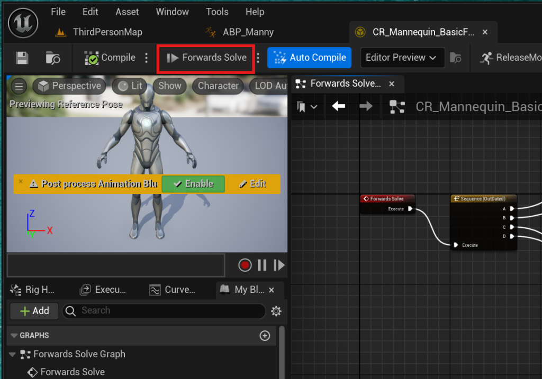Open the Tools menu
Screen dimensions: 542x379
(x=217, y=12)
